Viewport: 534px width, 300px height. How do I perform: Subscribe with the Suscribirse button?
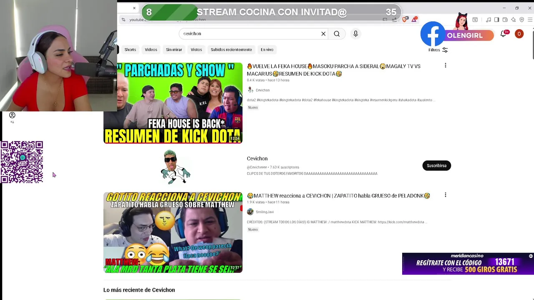coord(436,166)
